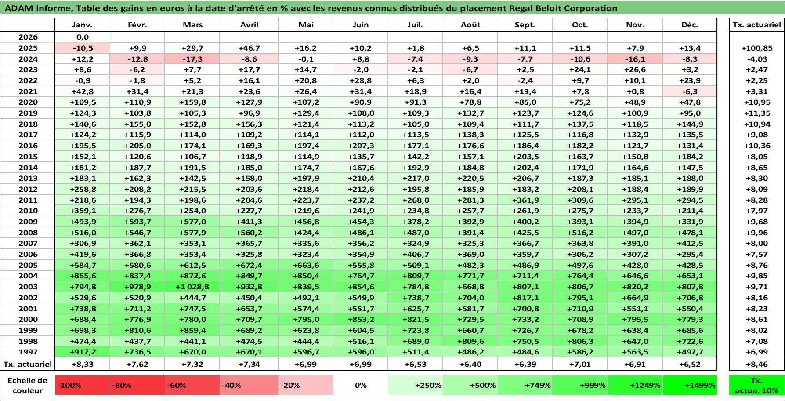Image resolution: width=785 pixels, height=401 pixels.
Task: Select the +8,46 overall actuarial rate
Action: 756,364
